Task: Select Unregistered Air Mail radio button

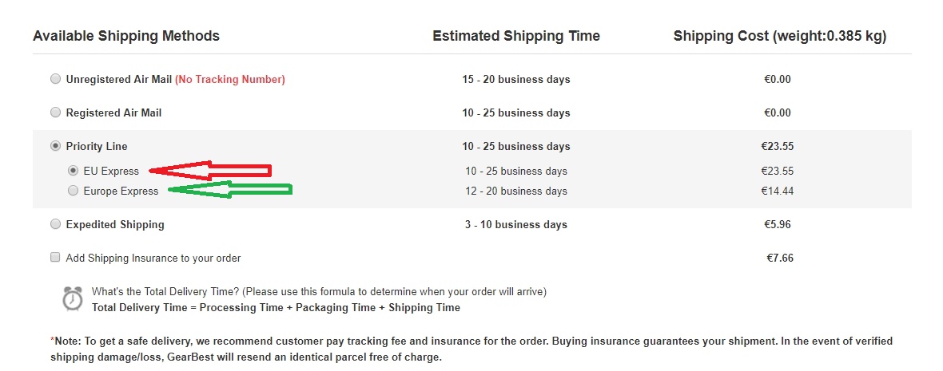Action: (x=55, y=79)
